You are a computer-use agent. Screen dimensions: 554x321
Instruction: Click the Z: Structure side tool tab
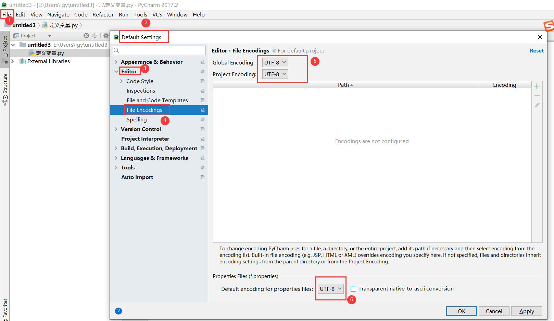(5, 86)
